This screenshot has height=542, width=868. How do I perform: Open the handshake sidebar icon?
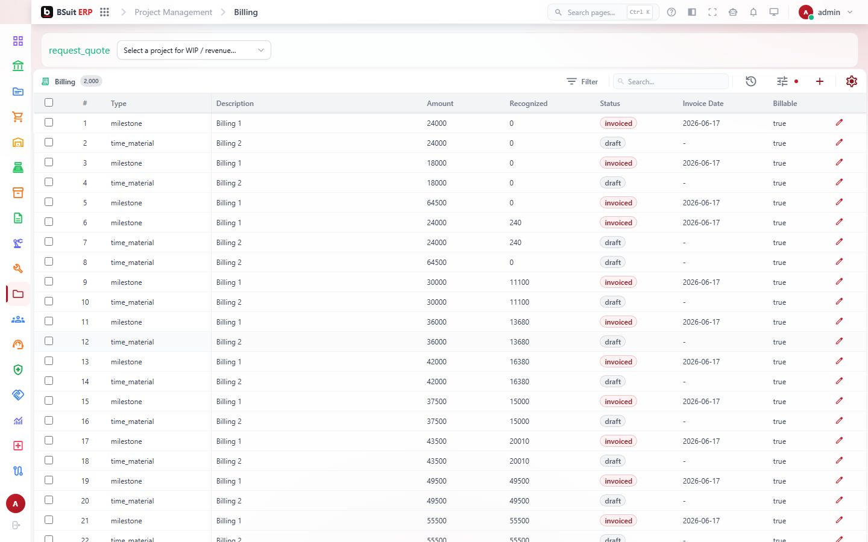click(18, 395)
